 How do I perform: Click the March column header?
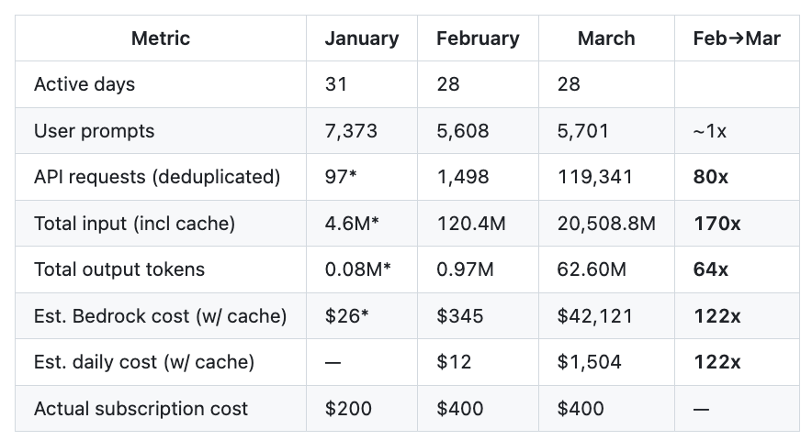tap(606, 38)
